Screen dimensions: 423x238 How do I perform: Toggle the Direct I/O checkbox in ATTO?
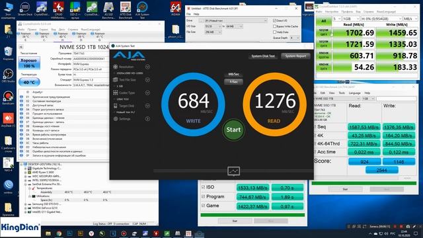pos(275,20)
